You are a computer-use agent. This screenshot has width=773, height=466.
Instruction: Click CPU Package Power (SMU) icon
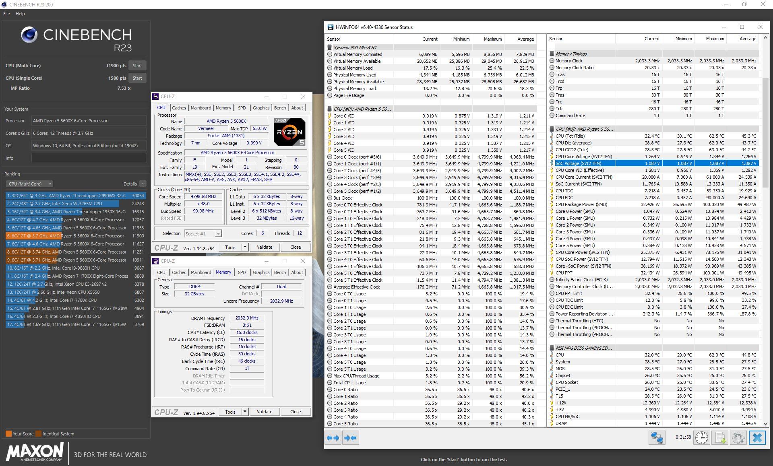point(552,204)
